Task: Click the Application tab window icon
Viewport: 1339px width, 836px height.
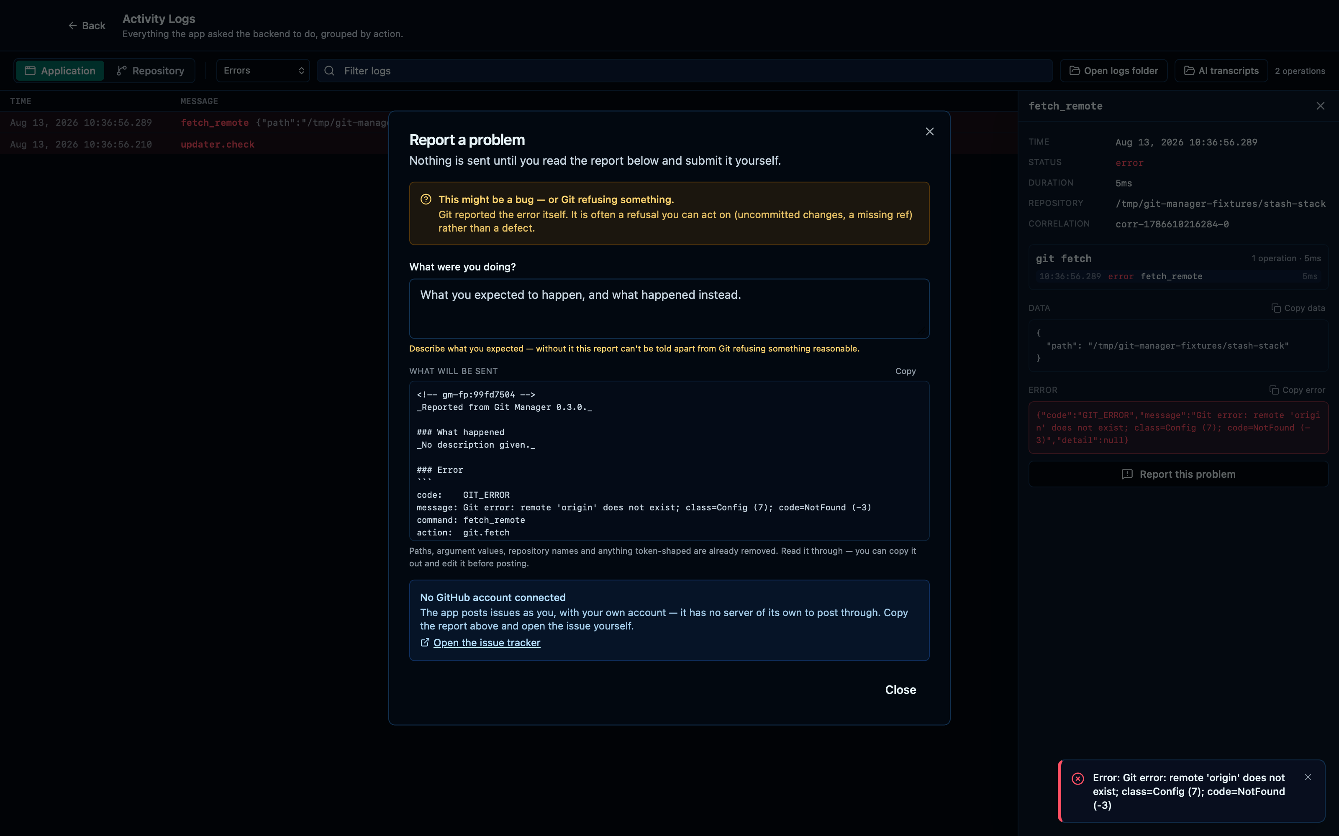Action: click(x=30, y=71)
